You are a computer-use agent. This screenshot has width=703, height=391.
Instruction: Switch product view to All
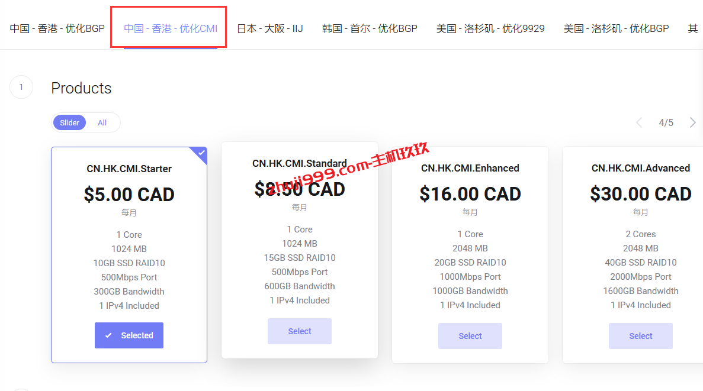[102, 122]
